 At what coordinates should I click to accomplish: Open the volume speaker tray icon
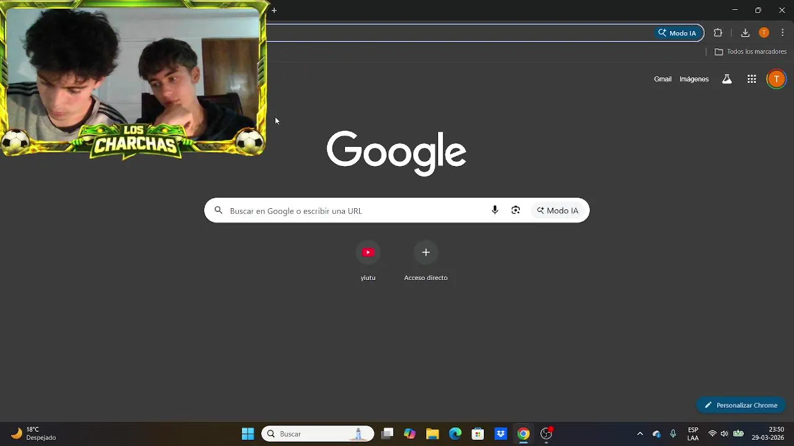724,434
